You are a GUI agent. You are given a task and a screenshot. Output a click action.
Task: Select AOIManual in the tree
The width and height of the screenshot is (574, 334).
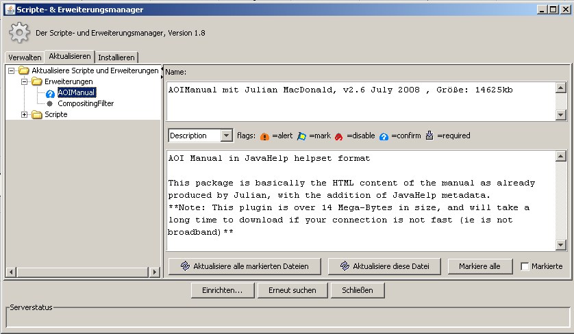click(x=77, y=92)
